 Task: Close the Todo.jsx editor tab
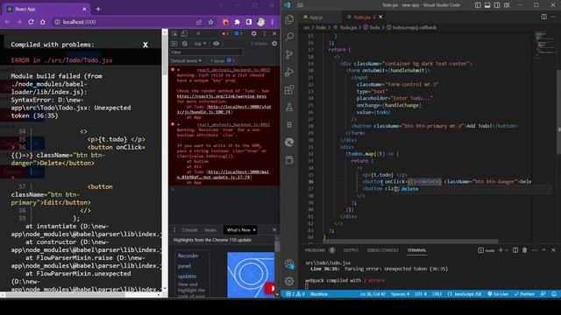(x=380, y=17)
